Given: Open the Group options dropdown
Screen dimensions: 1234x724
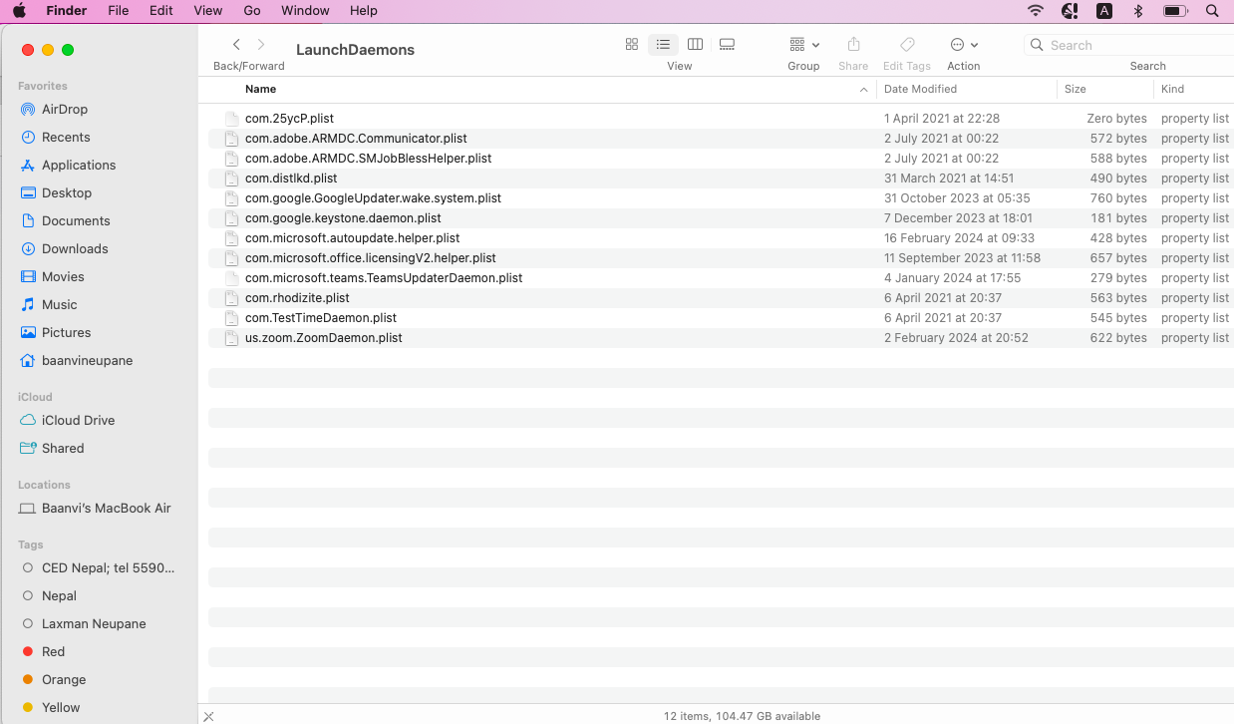Looking at the screenshot, I should point(803,45).
